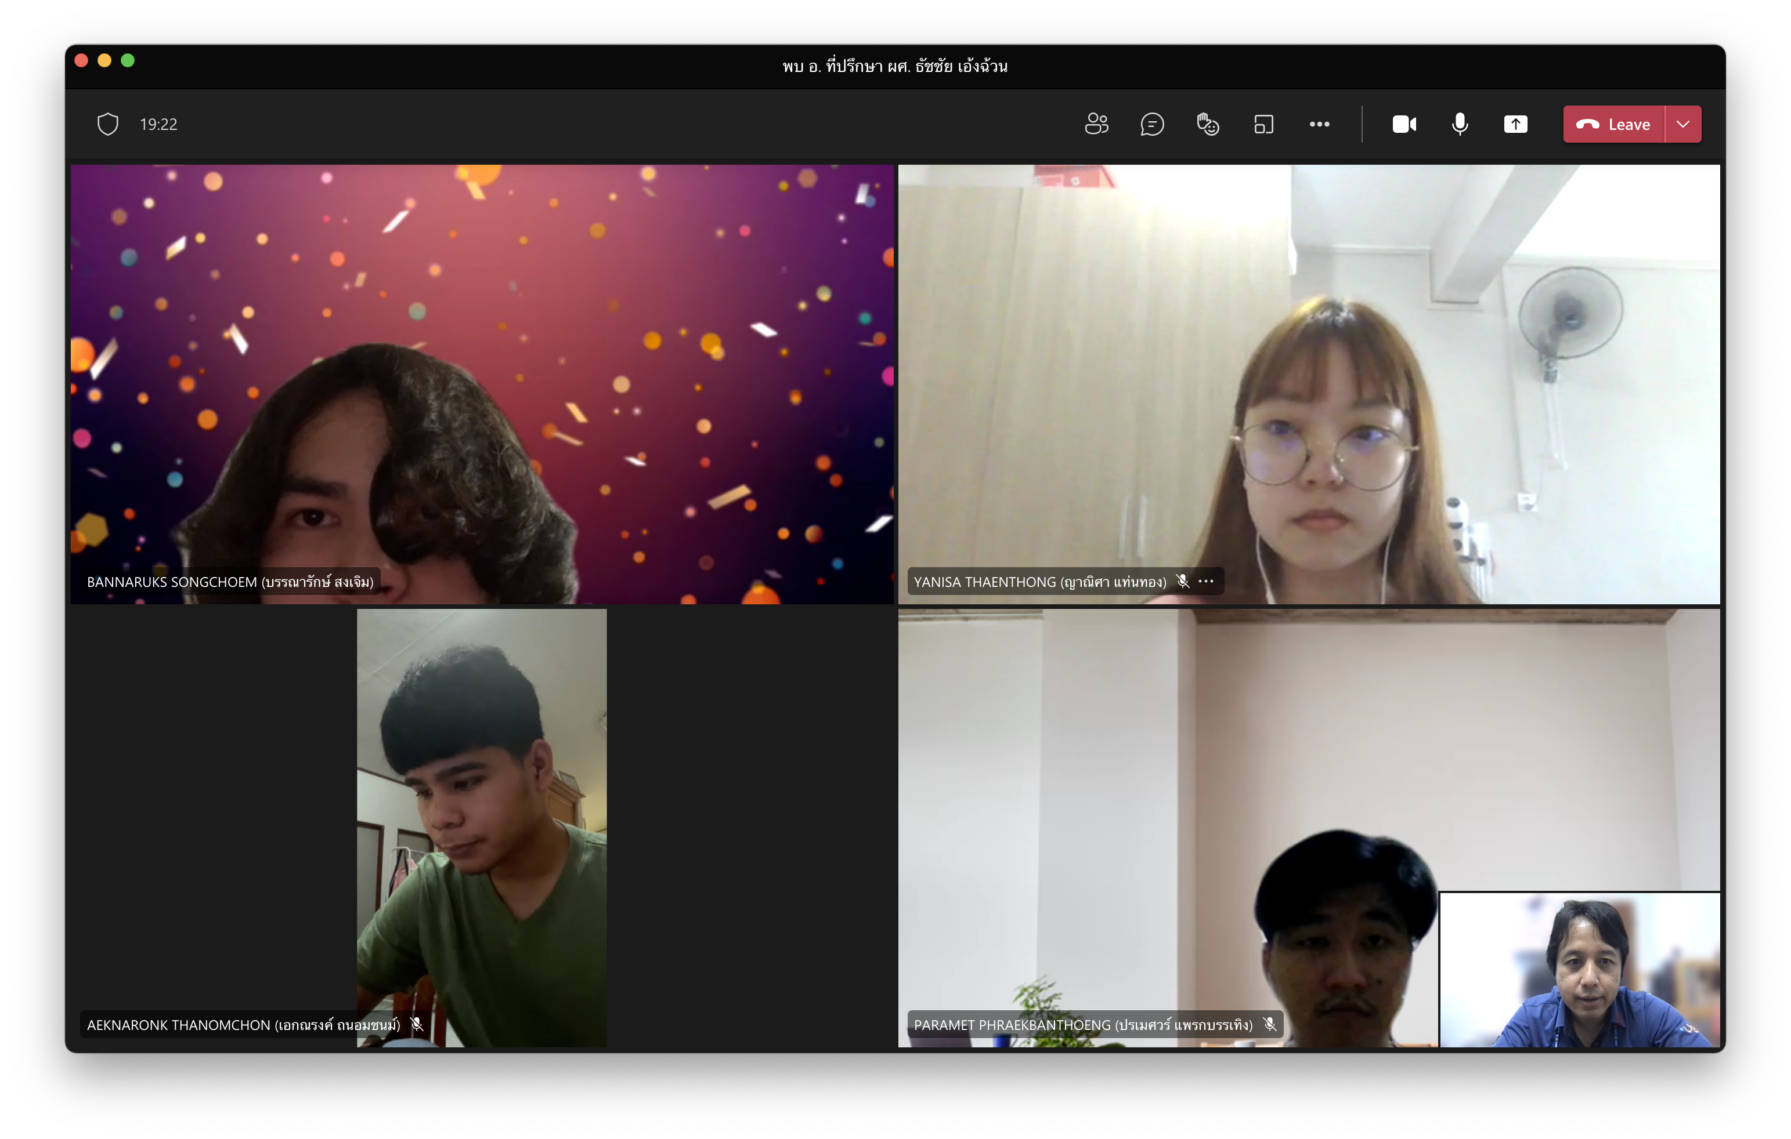Open the participants panel

tap(1096, 124)
